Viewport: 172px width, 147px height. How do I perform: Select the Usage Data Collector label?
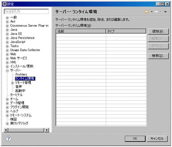(25, 50)
